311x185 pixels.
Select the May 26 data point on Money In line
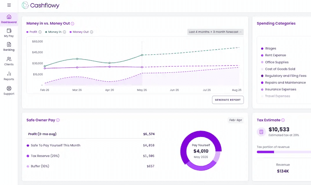(x=142, y=55)
